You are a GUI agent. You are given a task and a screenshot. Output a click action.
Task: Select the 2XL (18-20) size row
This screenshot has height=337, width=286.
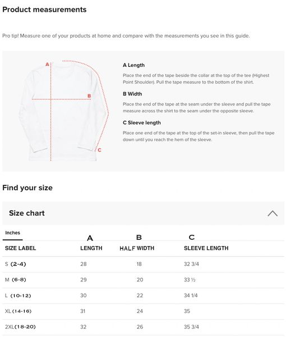143,327
